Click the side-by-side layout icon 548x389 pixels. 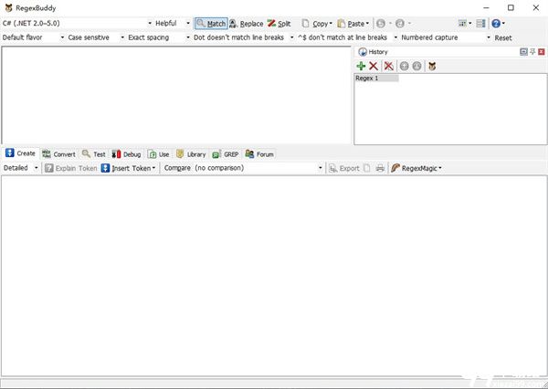tap(481, 24)
